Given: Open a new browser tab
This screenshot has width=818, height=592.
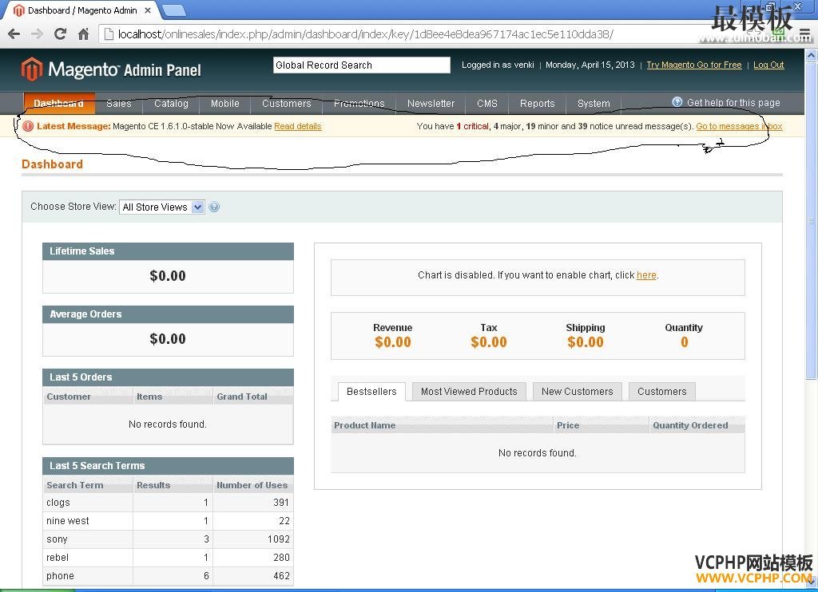Looking at the screenshot, I should tap(173, 10).
